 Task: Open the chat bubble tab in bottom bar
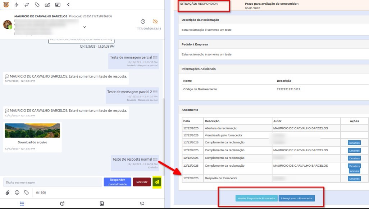click(142, 203)
